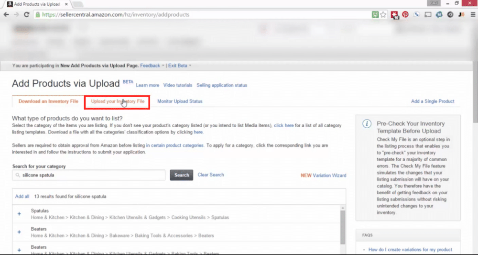The height and width of the screenshot is (255, 478).
Task: Click the Add a Single Product link
Action: [x=433, y=101]
